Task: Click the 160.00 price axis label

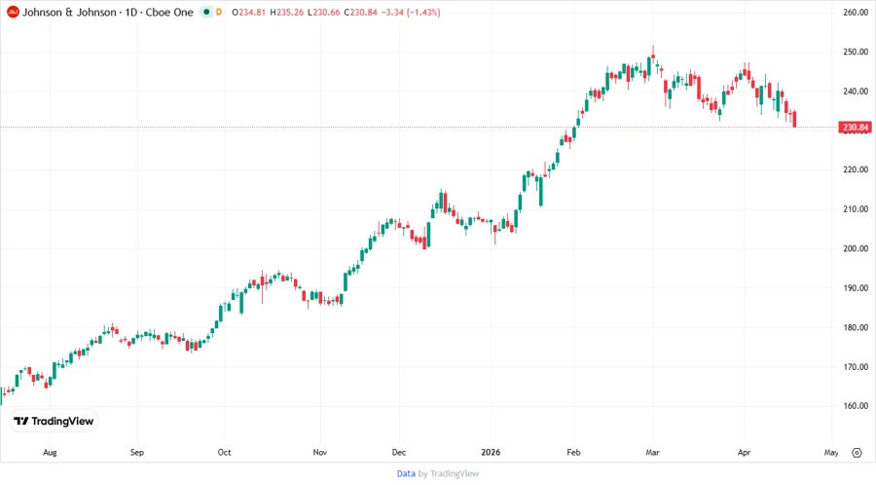Action: (856, 406)
